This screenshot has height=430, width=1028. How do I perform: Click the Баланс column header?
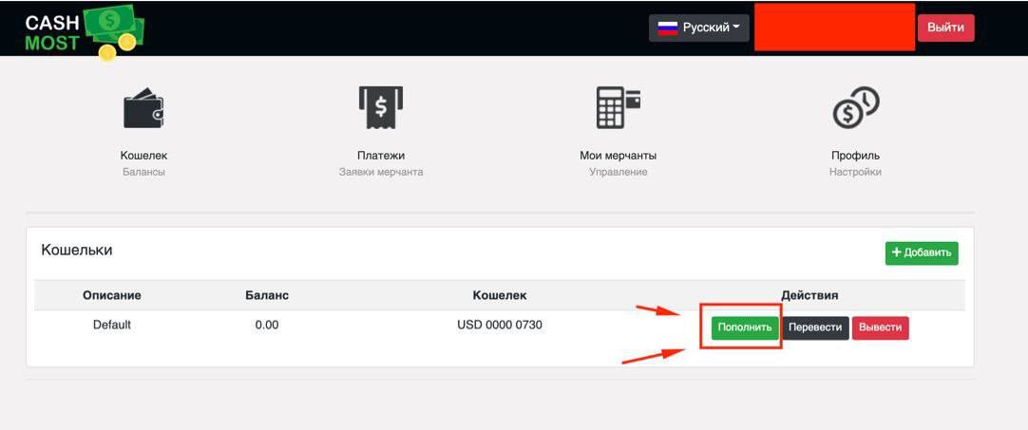(267, 295)
